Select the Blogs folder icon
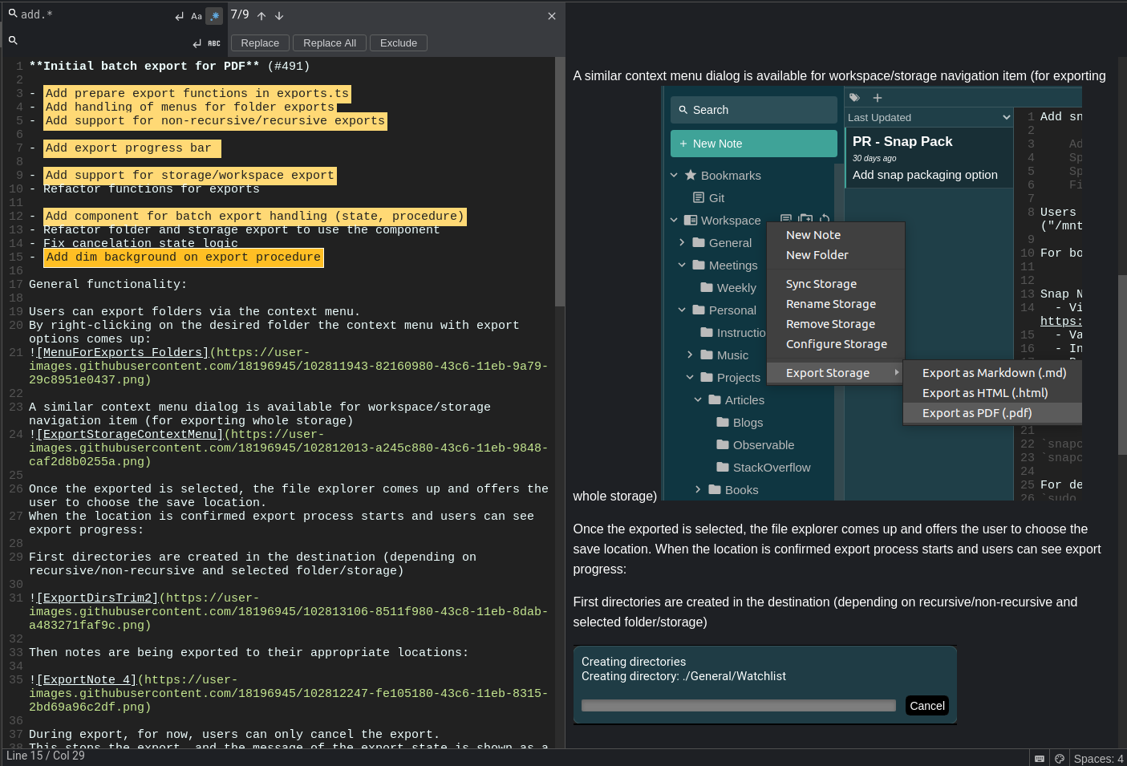The height and width of the screenshot is (766, 1127). (723, 422)
